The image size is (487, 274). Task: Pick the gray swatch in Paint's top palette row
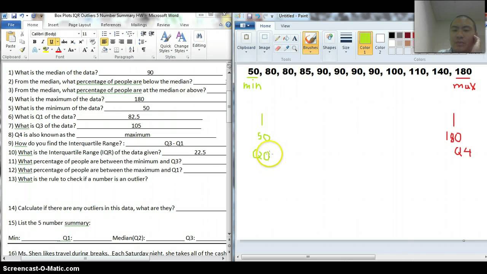click(399, 35)
